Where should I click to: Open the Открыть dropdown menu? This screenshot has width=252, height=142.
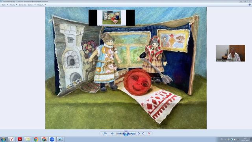pos(41,5)
